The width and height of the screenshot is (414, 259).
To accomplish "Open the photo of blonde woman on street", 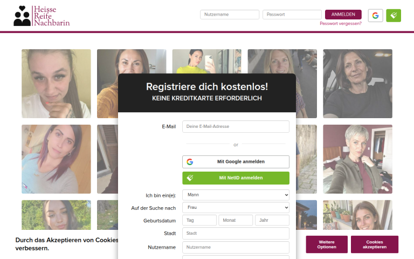I will tap(282, 62).
